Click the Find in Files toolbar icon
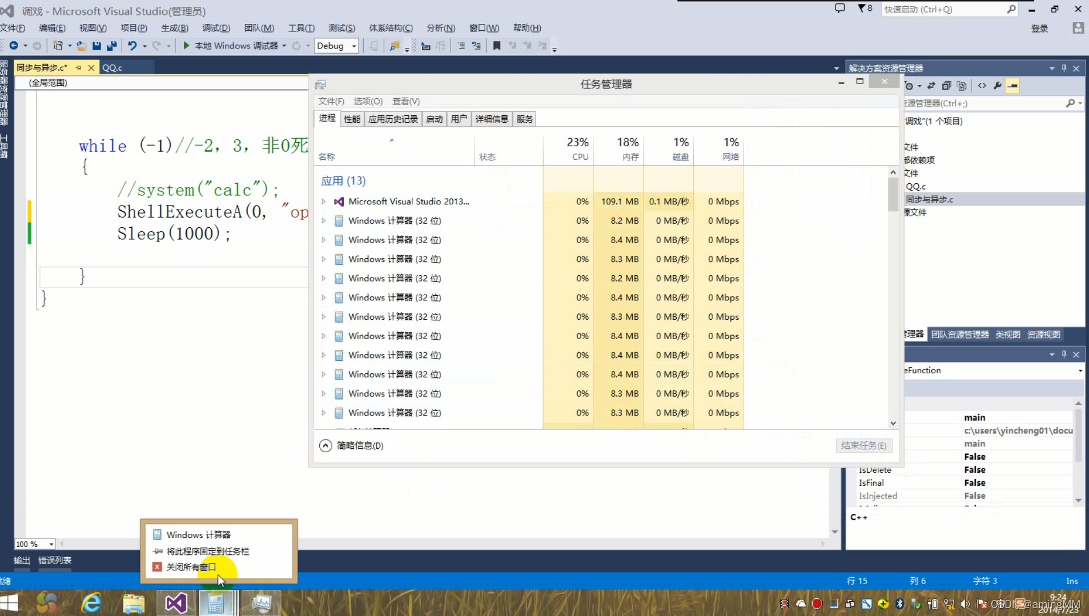The image size is (1089, 616). (394, 46)
